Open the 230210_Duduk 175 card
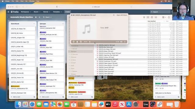The image size is (195, 109). [22, 51]
